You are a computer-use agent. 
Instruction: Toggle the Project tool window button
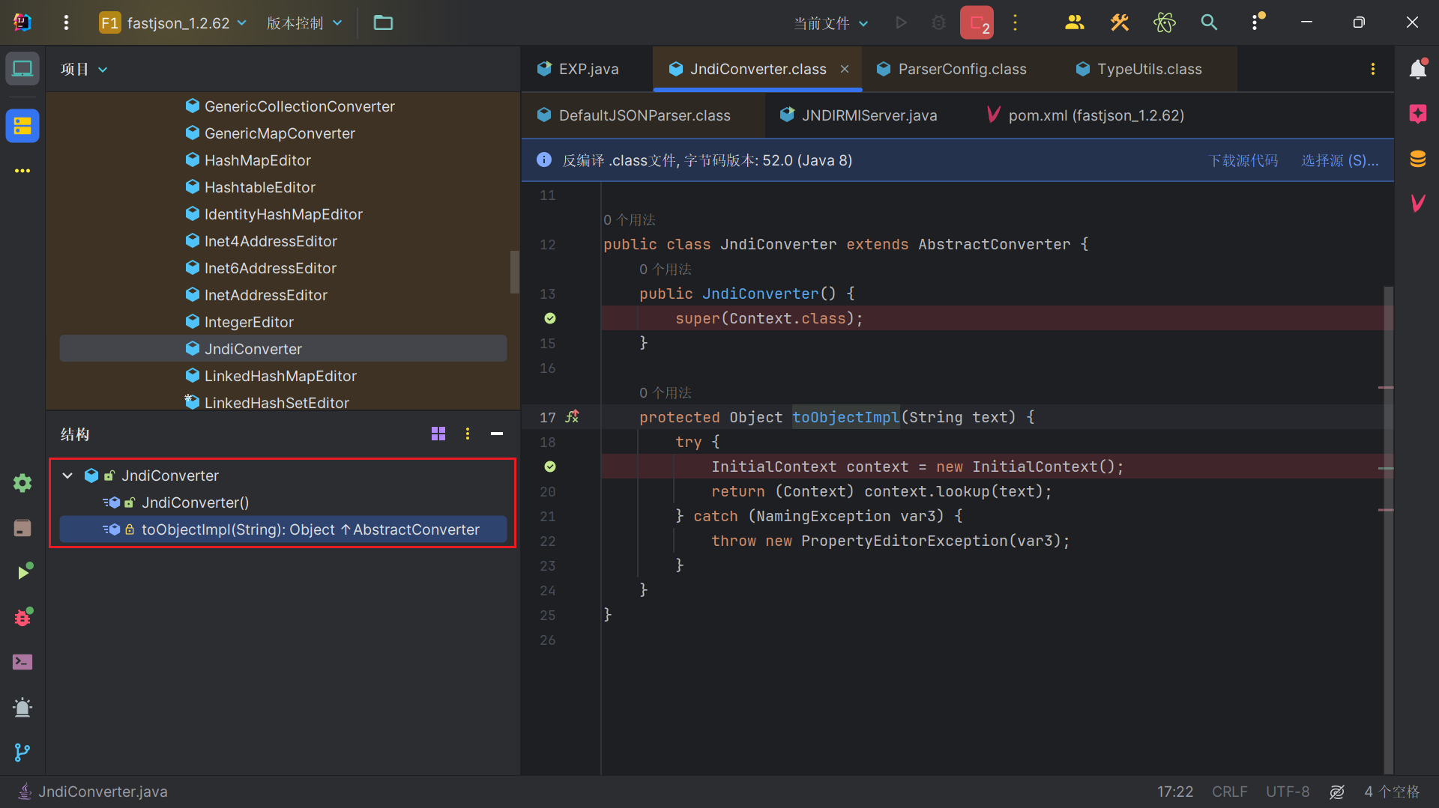(x=22, y=69)
